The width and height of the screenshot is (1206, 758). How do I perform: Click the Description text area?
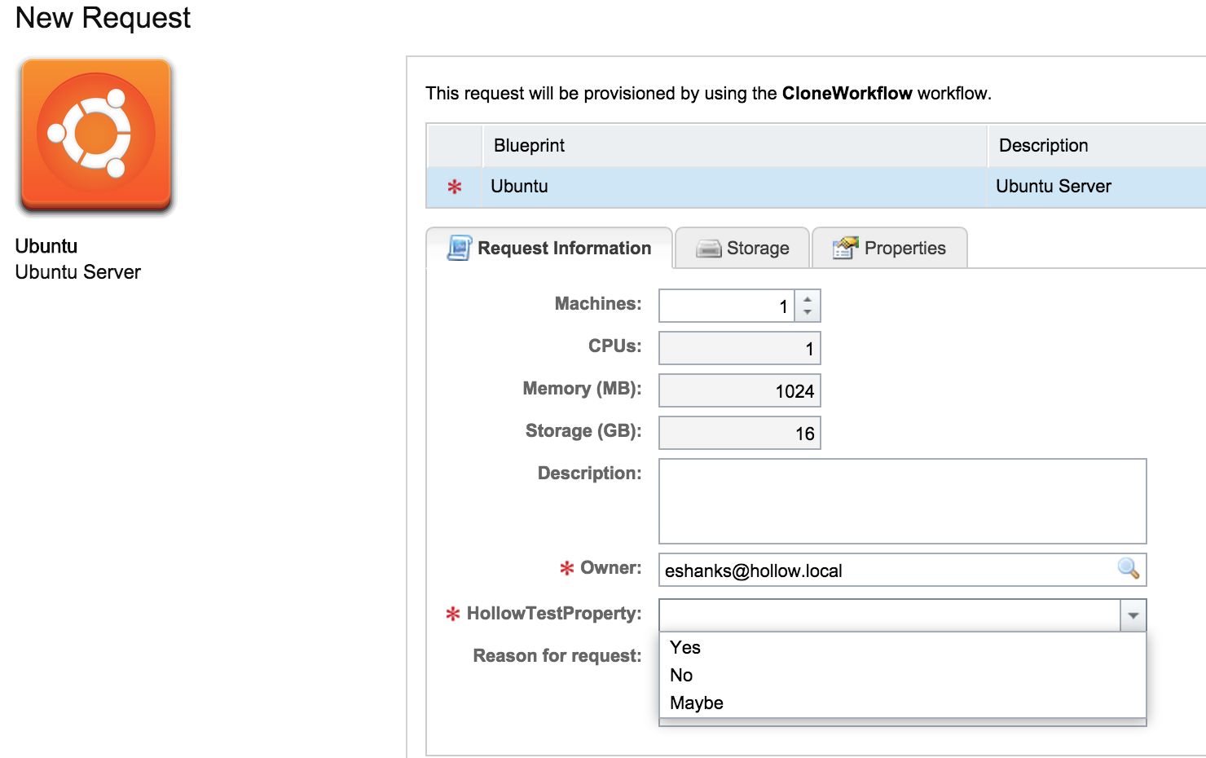click(902, 500)
